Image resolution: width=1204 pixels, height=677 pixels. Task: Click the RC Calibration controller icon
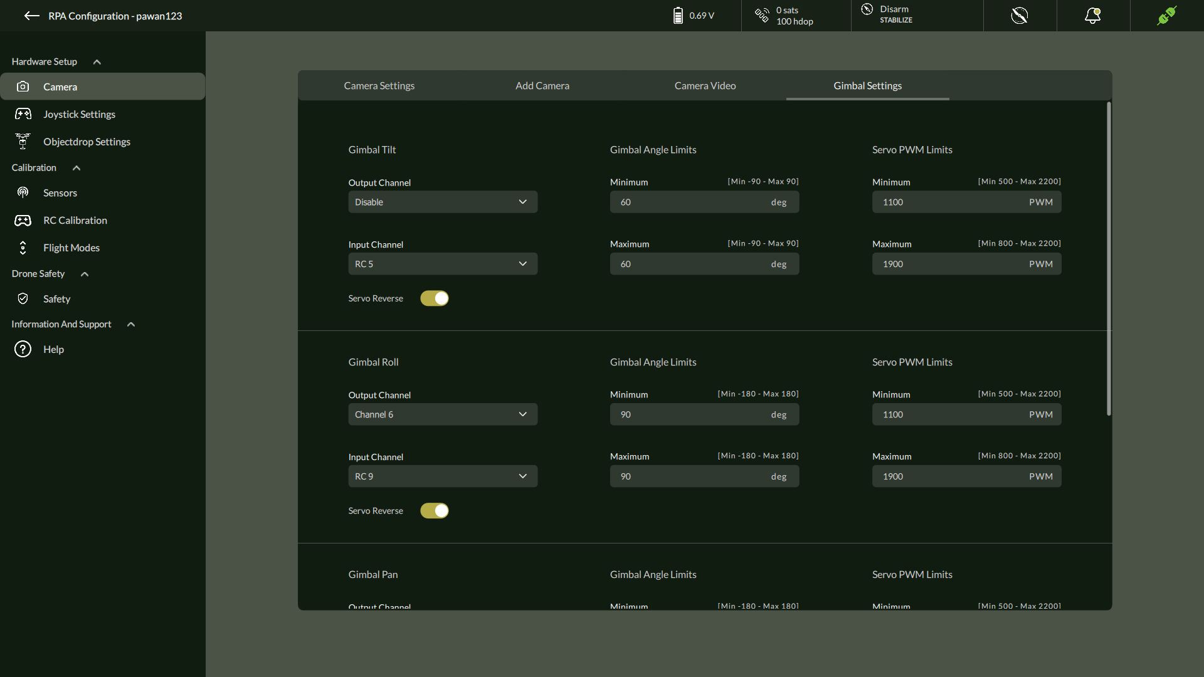[x=23, y=220]
